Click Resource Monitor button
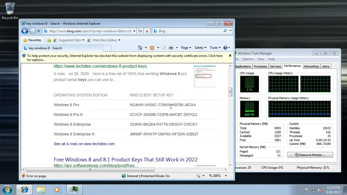347x195 pixels. click(310, 155)
